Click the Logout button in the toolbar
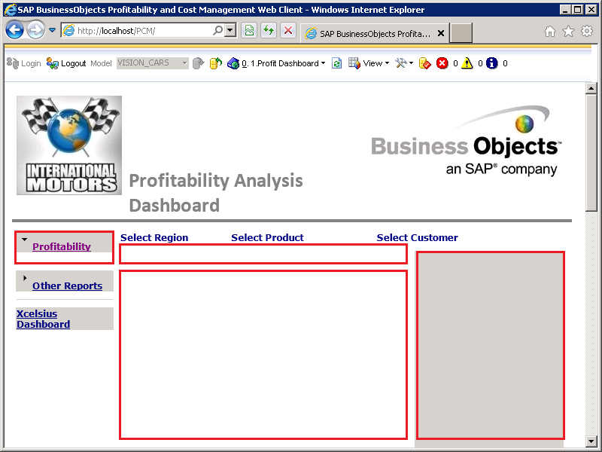The height and width of the screenshot is (452, 602). [66, 63]
